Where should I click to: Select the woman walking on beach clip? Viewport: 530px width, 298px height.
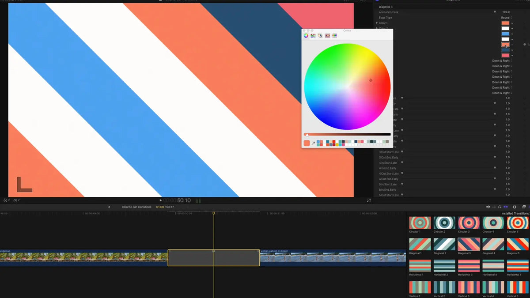[x=333, y=258]
